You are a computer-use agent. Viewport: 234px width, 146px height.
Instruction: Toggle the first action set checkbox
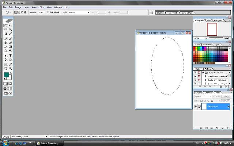point(195,73)
